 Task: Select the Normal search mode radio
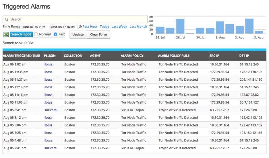36,35
